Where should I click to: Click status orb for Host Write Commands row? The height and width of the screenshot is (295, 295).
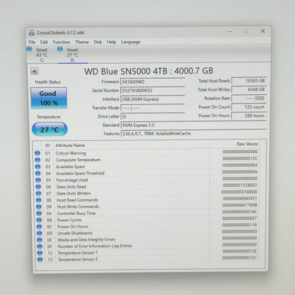pyautogui.click(x=39, y=206)
